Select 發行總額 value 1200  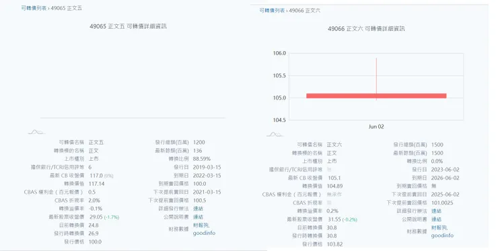[x=199, y=143]
